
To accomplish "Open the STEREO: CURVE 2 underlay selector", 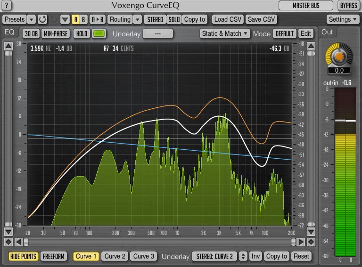I will 214,256.
